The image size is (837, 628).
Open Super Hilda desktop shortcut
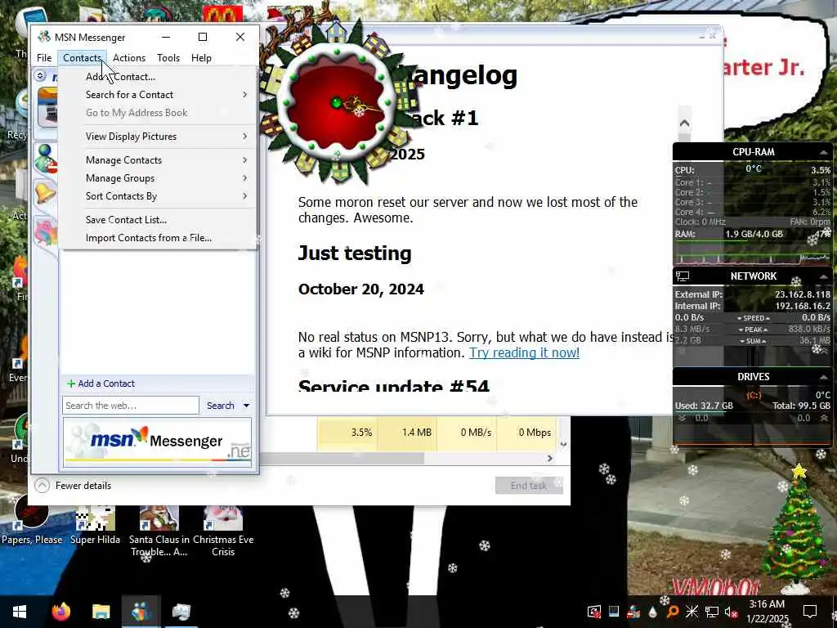coord(95,524)
